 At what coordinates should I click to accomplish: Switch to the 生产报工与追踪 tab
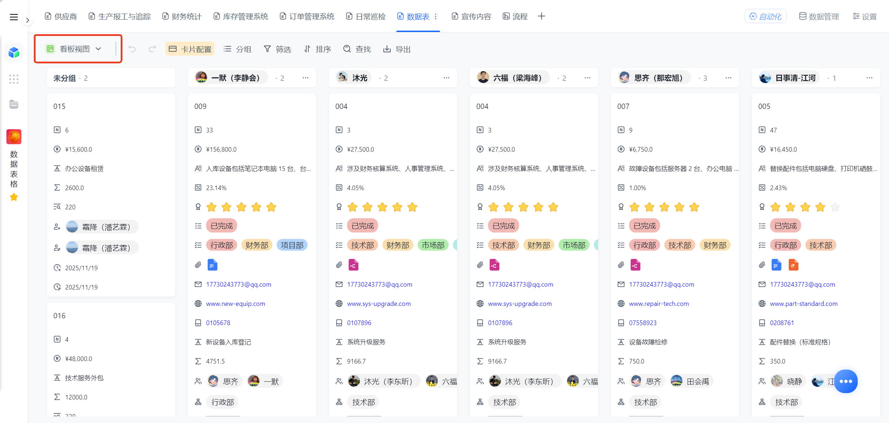(120, 16)
